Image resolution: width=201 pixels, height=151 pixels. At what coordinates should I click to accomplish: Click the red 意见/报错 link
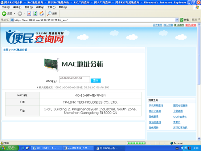(190, 25)
